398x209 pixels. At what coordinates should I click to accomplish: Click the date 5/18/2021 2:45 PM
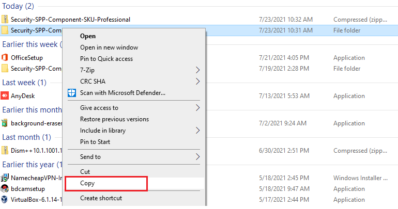284,178
